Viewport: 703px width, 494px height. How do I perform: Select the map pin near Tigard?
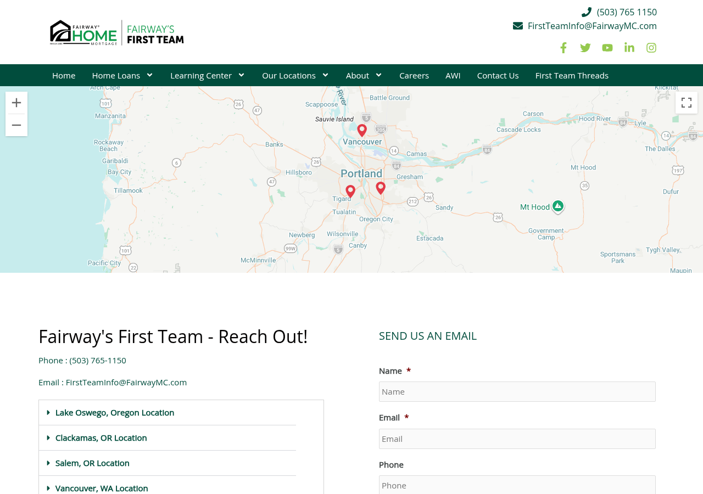pyautogui.click(x=350, y=191)
